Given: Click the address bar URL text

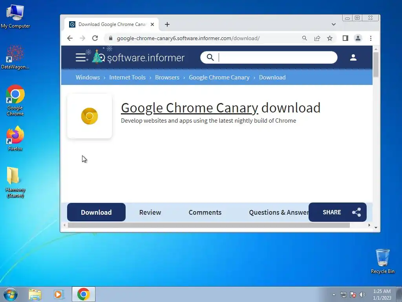Looking at the screenshot, I should pyautogui.click(x=188, y=38).
